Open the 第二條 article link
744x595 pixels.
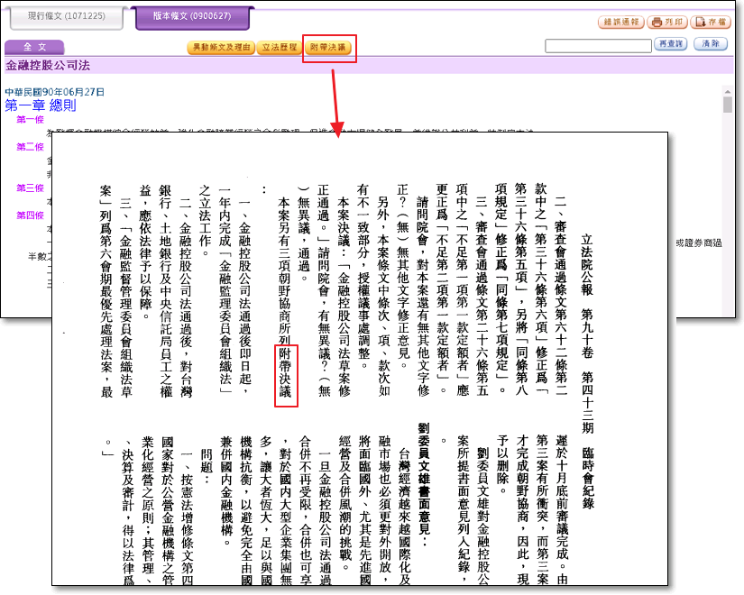point(30,146)
